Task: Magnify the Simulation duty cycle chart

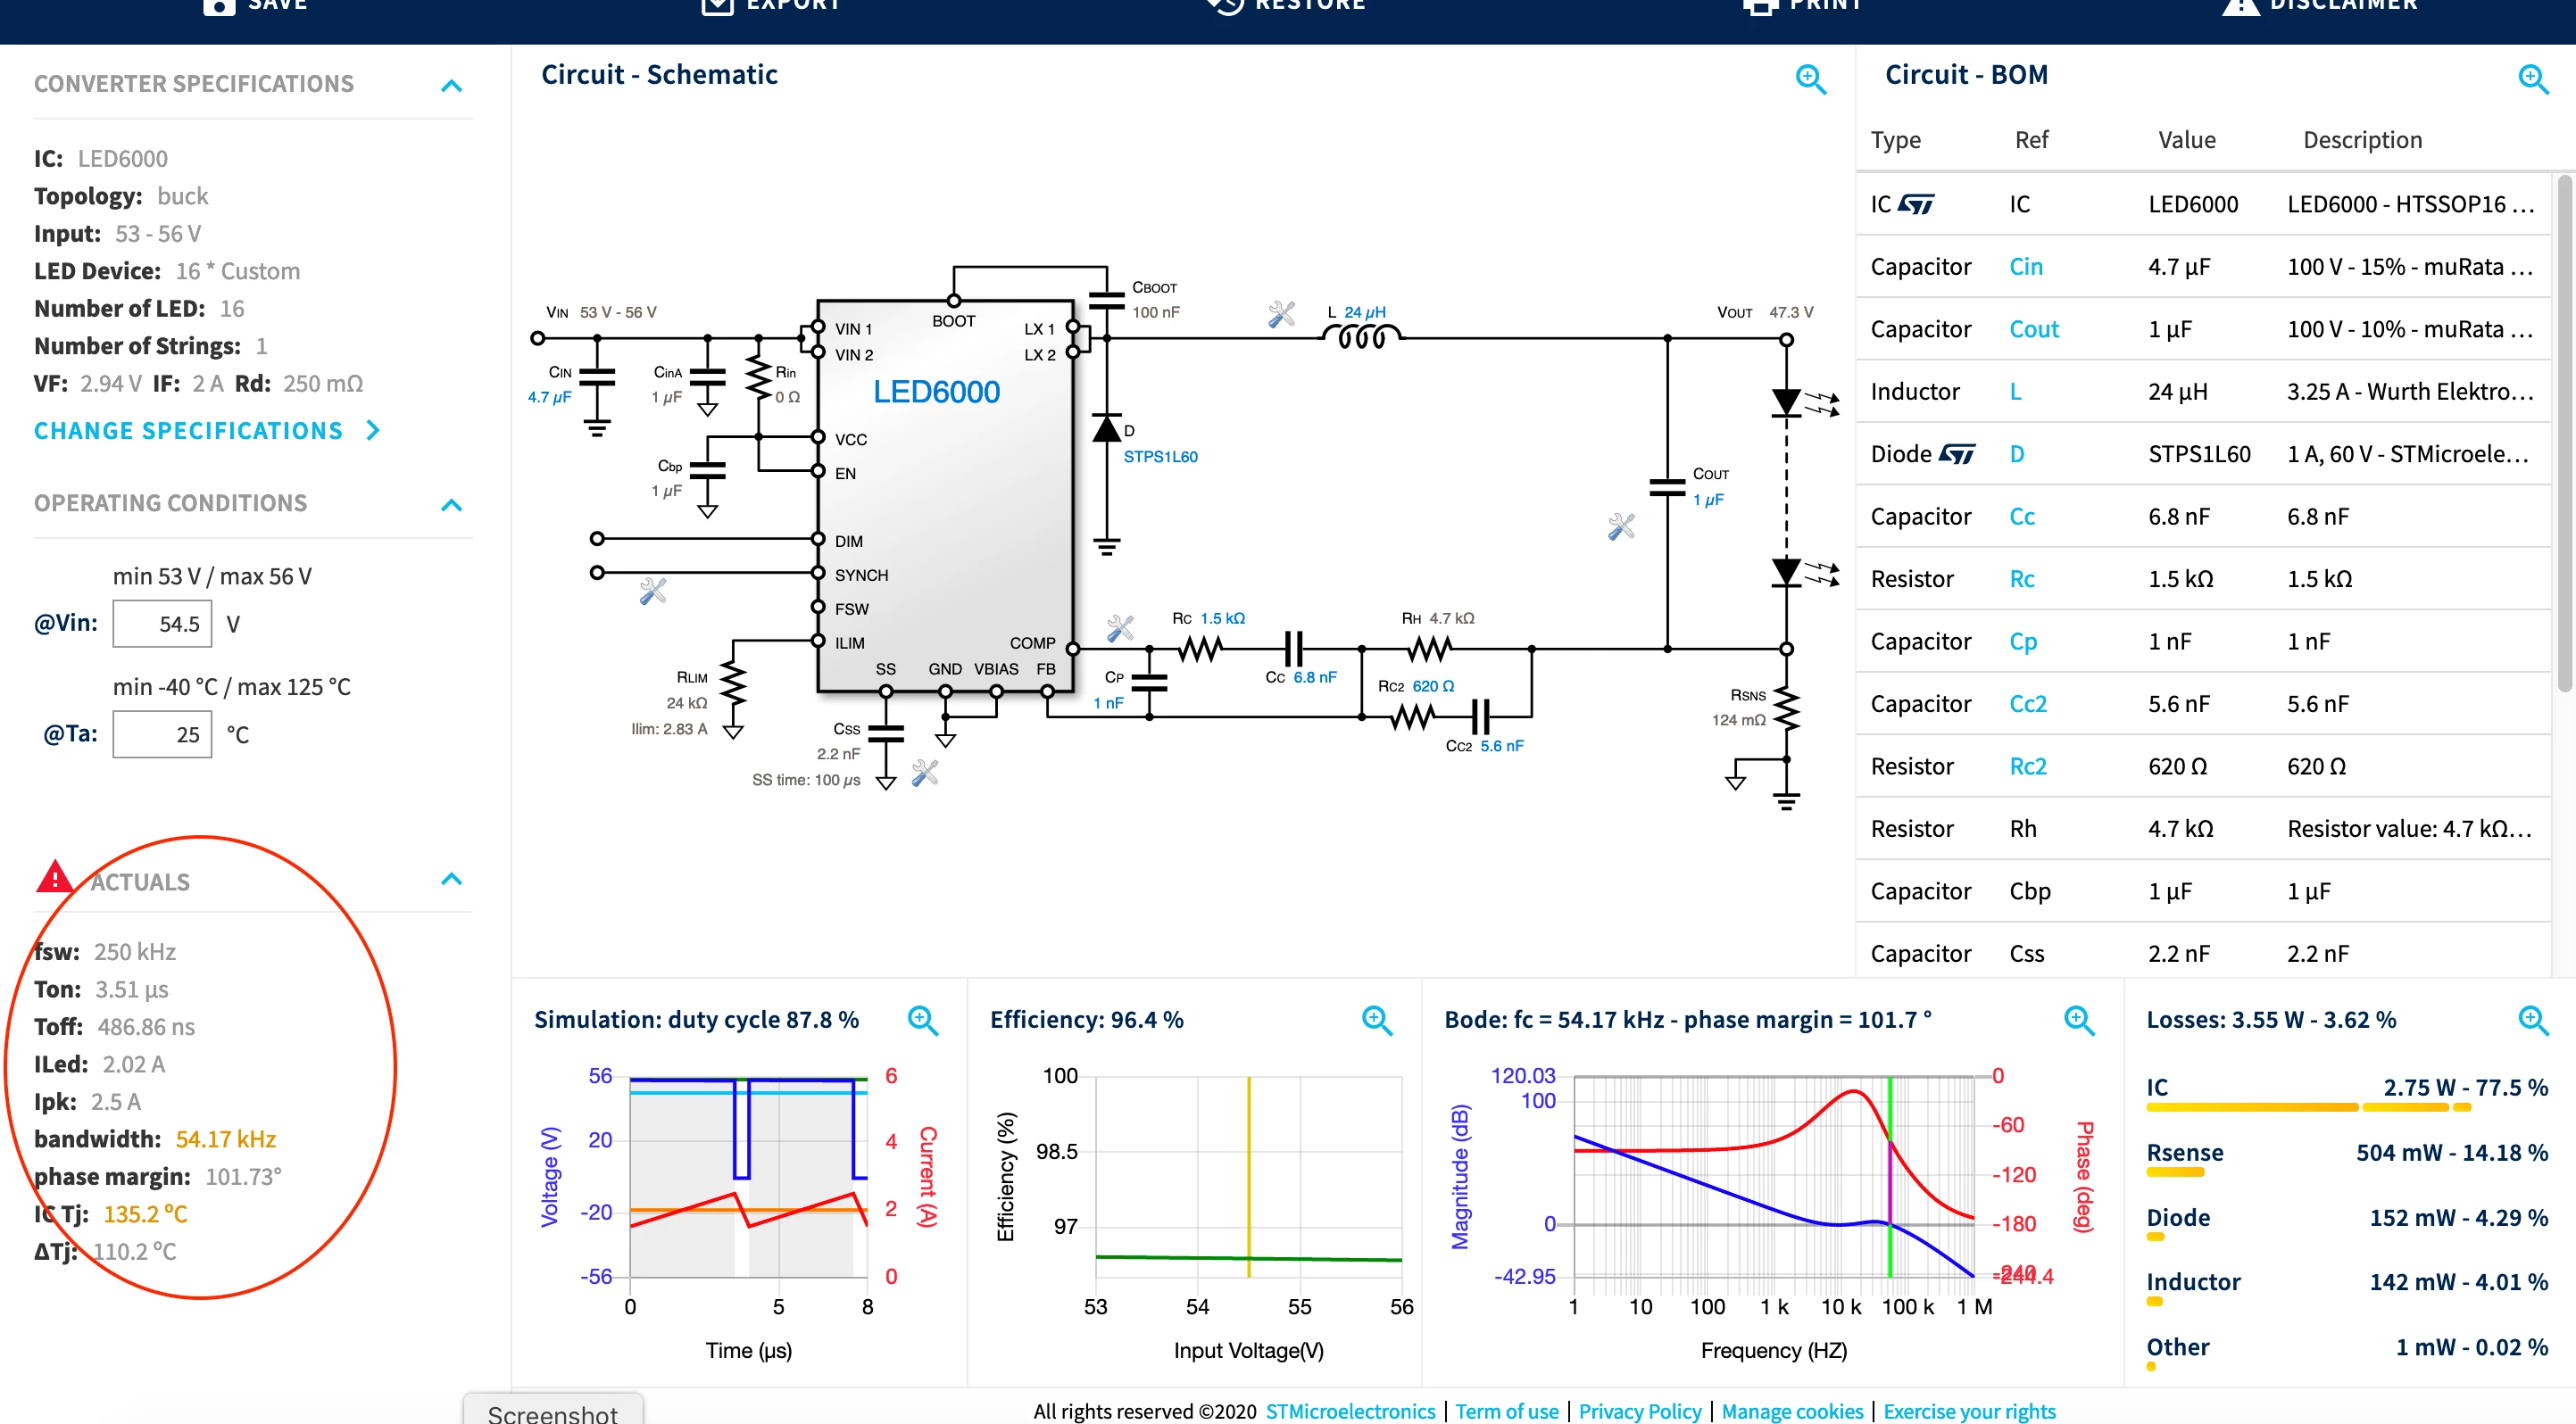Action: [922, 1021]
